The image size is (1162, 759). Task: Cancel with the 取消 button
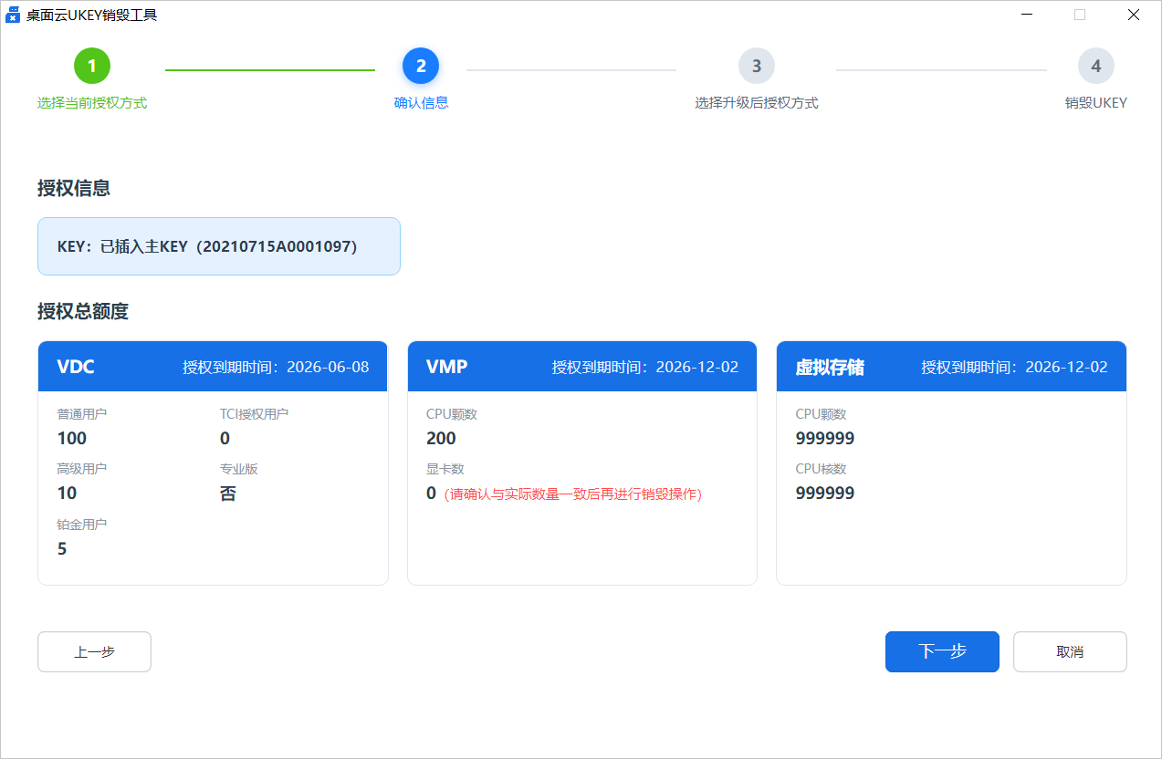[1070, 652]
